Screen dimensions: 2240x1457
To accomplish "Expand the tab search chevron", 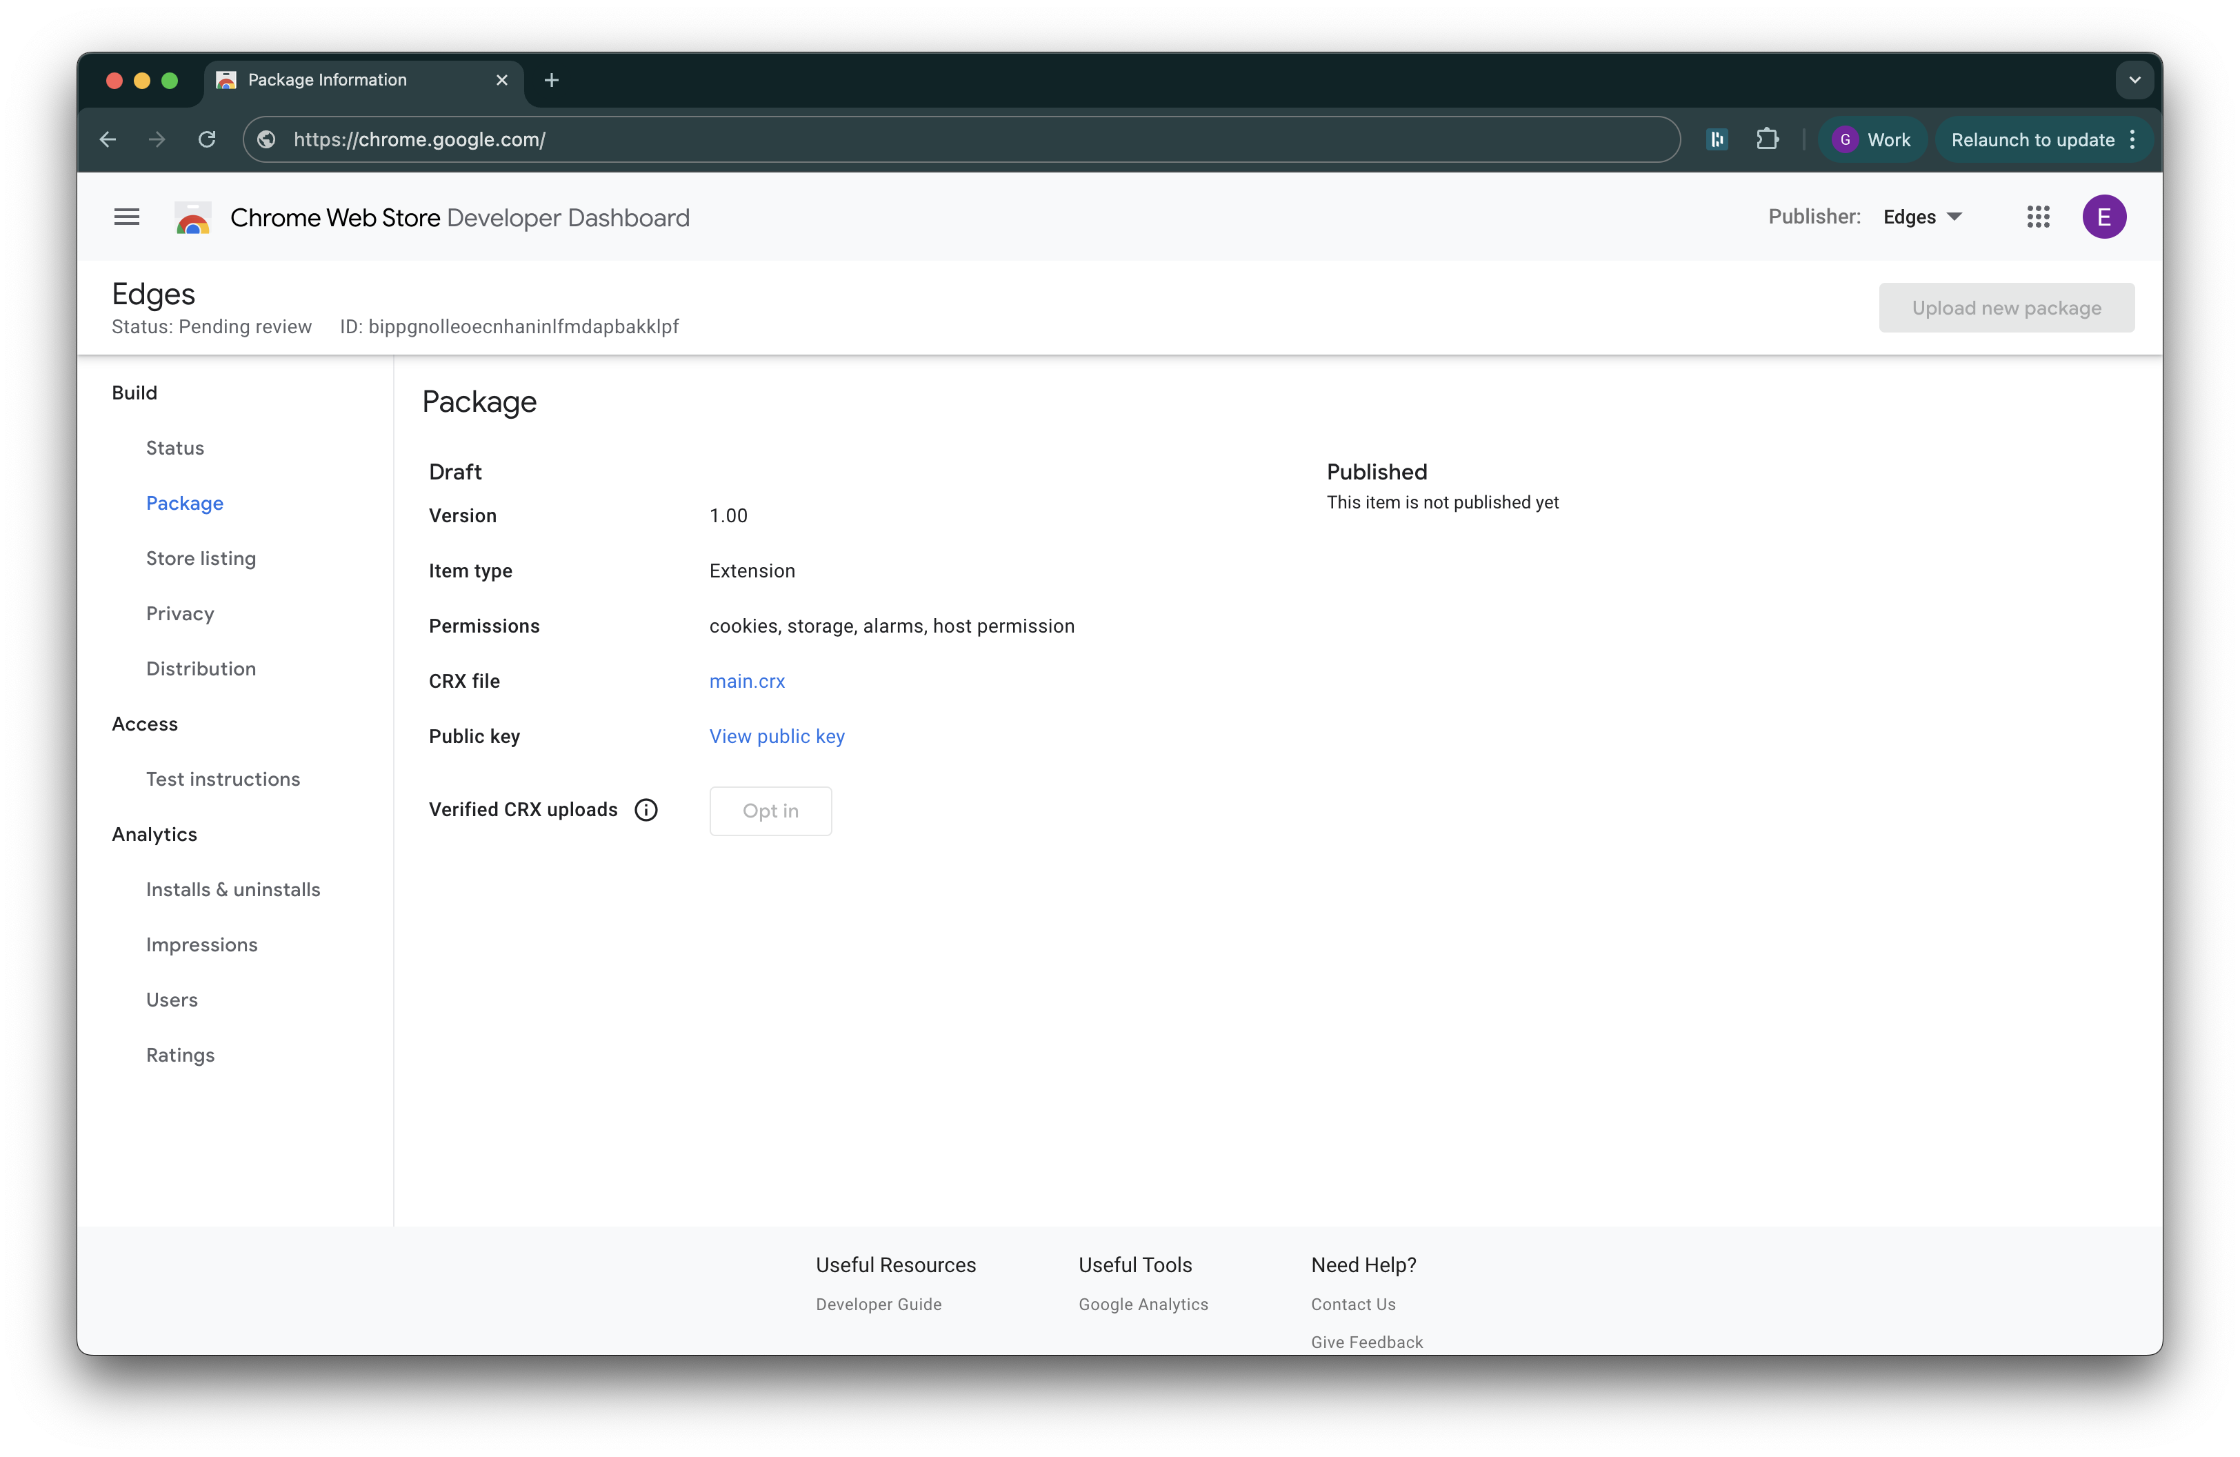I will (2134, 80).
